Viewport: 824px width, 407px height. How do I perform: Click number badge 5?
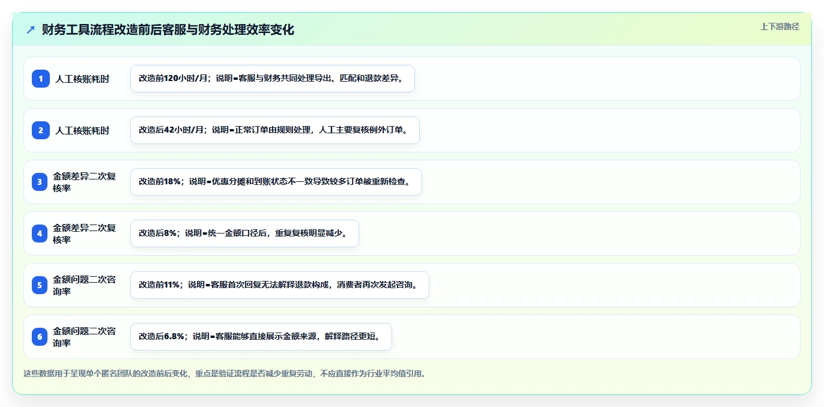pyautogui.click(x=40, y=285)
